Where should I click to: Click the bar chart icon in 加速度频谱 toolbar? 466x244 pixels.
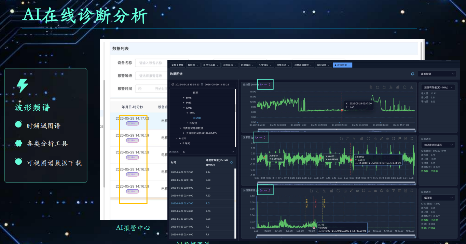coord(331,191)
